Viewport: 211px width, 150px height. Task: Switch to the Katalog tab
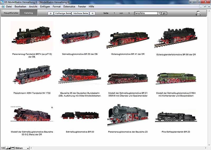[28, 13]
